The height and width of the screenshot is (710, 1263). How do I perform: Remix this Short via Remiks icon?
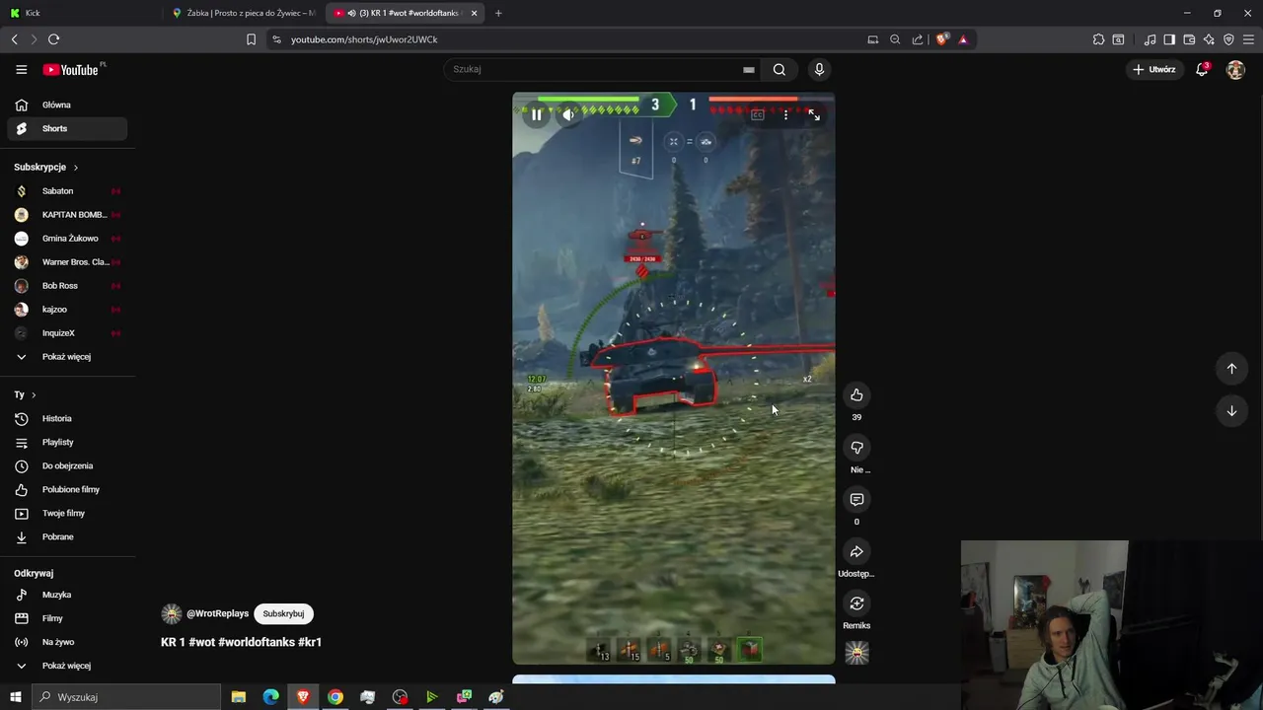[x=856, y=603]
